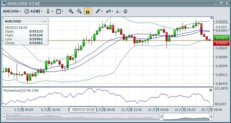The width and height of the screenshot is (231, 123).
Task: Click the 16 八月 20:00 axis label
Action: point(185,110)
